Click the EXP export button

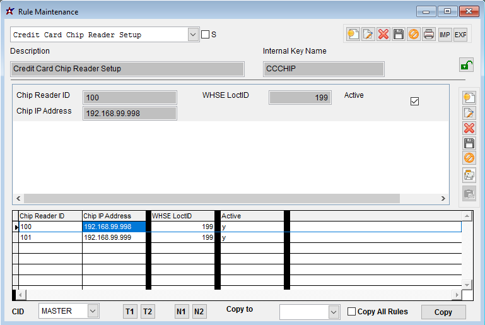click(x=460, y=35)
